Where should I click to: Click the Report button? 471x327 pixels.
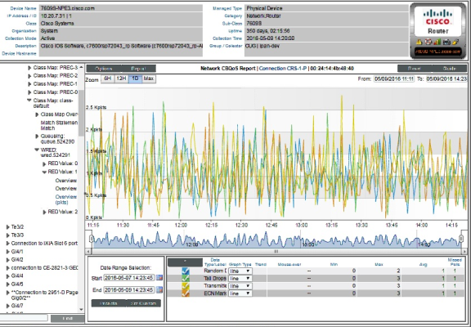(x=138, y=69)
